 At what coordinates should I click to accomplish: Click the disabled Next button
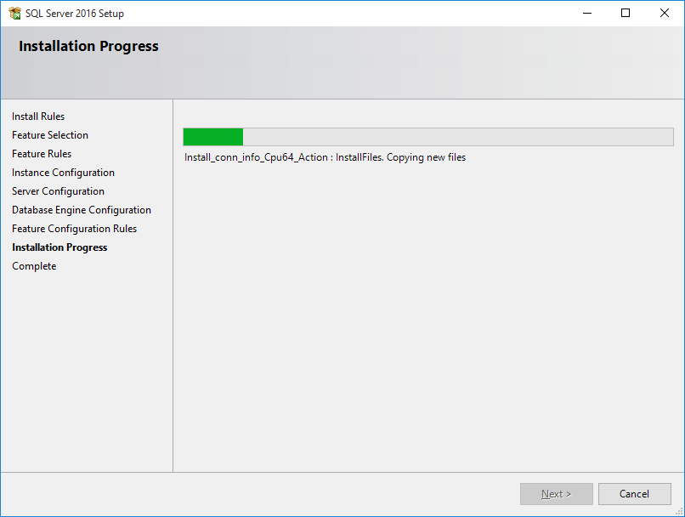(557, 493)
